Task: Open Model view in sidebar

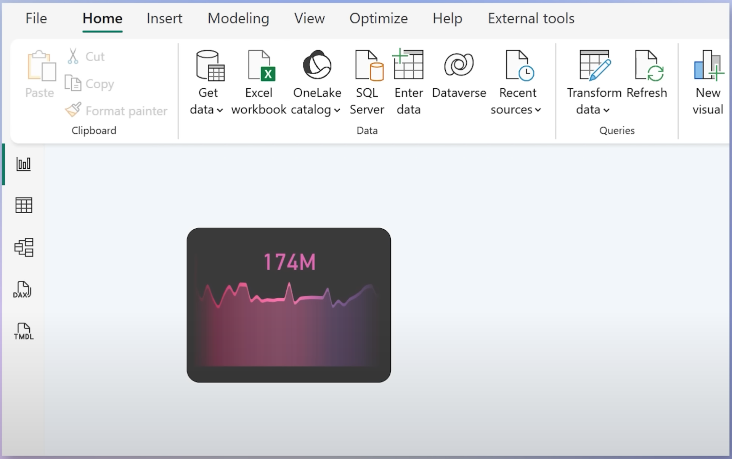Action: tap(24, 247)
